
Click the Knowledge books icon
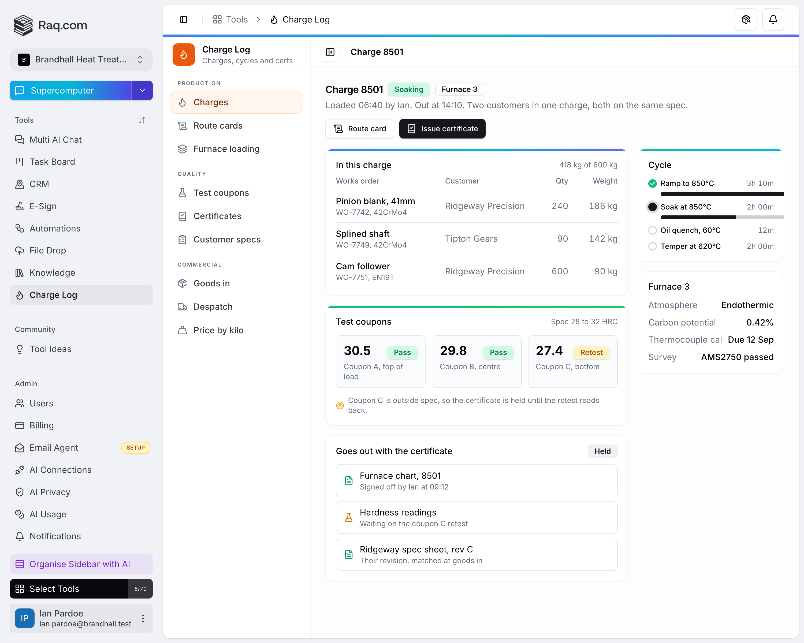click(20, 273)
